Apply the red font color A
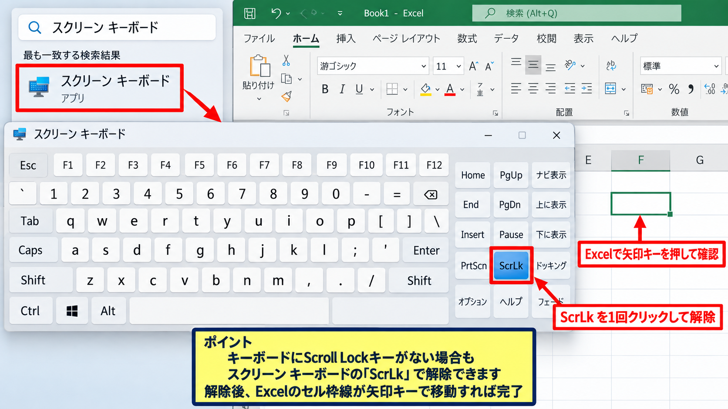The image size is (728, 409). click(450, 89)
